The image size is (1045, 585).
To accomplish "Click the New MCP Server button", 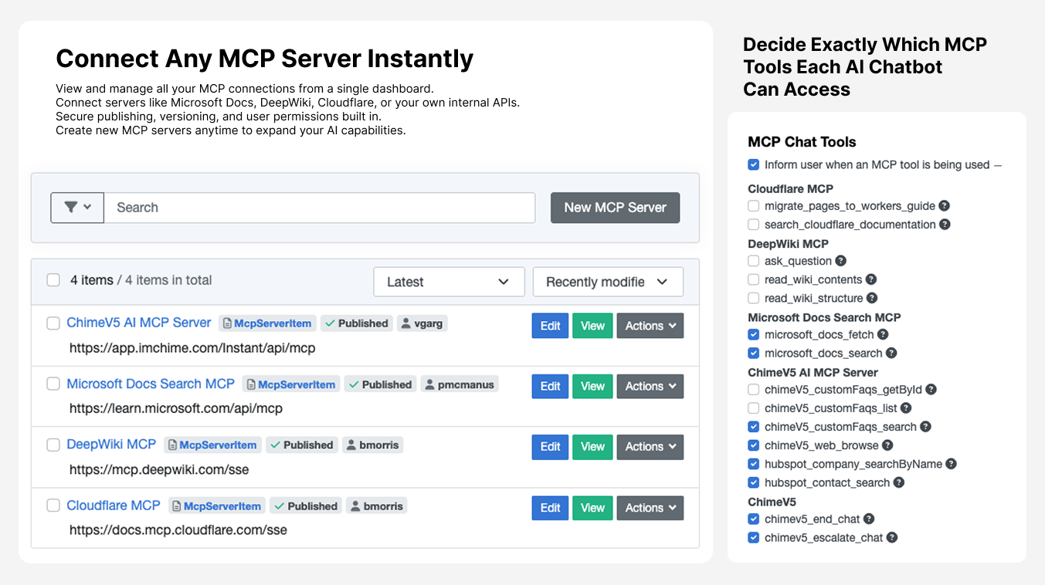I will pyautogui.click(x=615, y=208).
